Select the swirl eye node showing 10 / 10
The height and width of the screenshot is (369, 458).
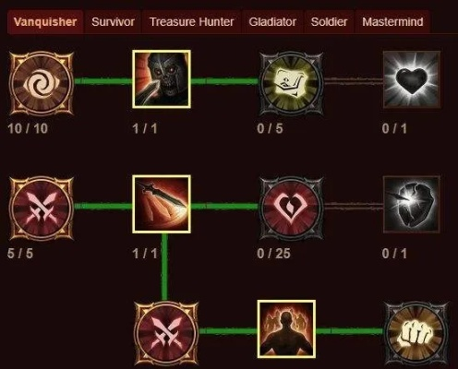click(42, 83)
